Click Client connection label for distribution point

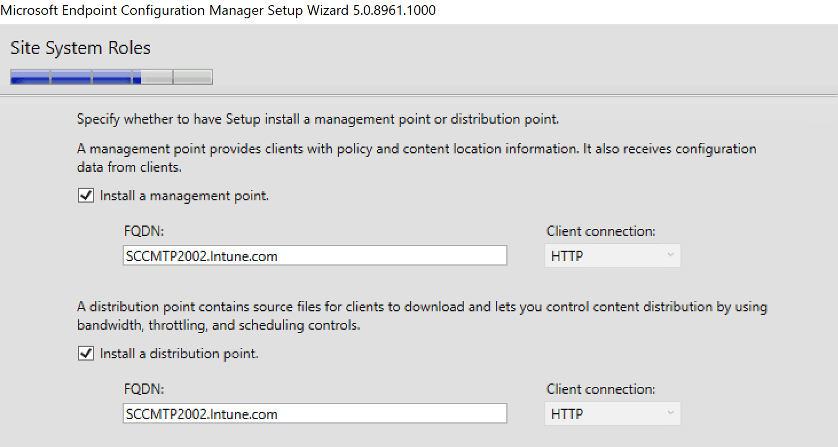coord(601,389)
